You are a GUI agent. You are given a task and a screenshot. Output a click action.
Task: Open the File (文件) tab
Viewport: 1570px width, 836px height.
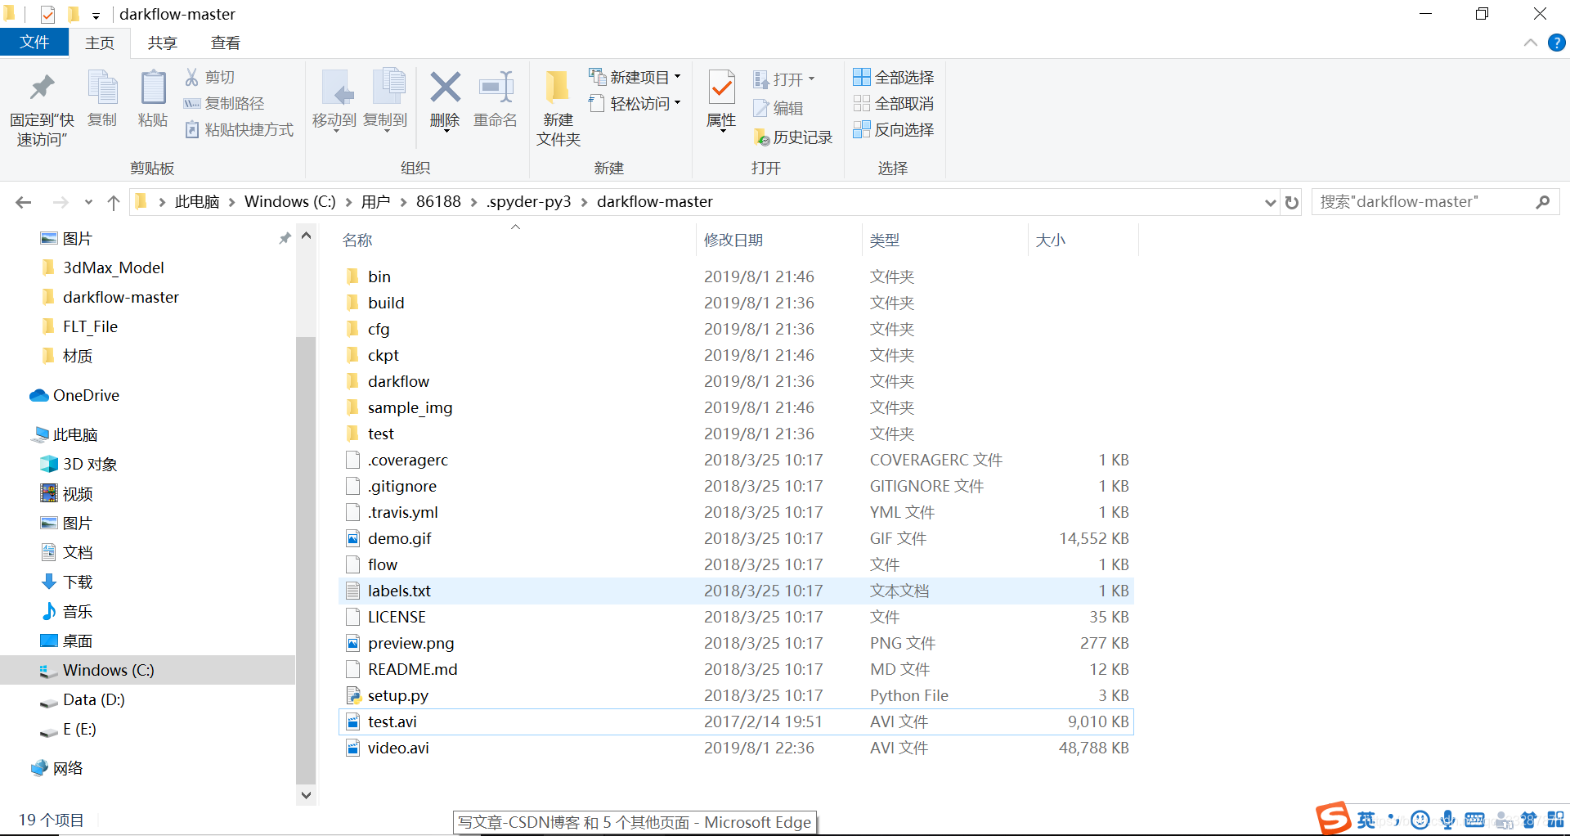tap(34, 43)
